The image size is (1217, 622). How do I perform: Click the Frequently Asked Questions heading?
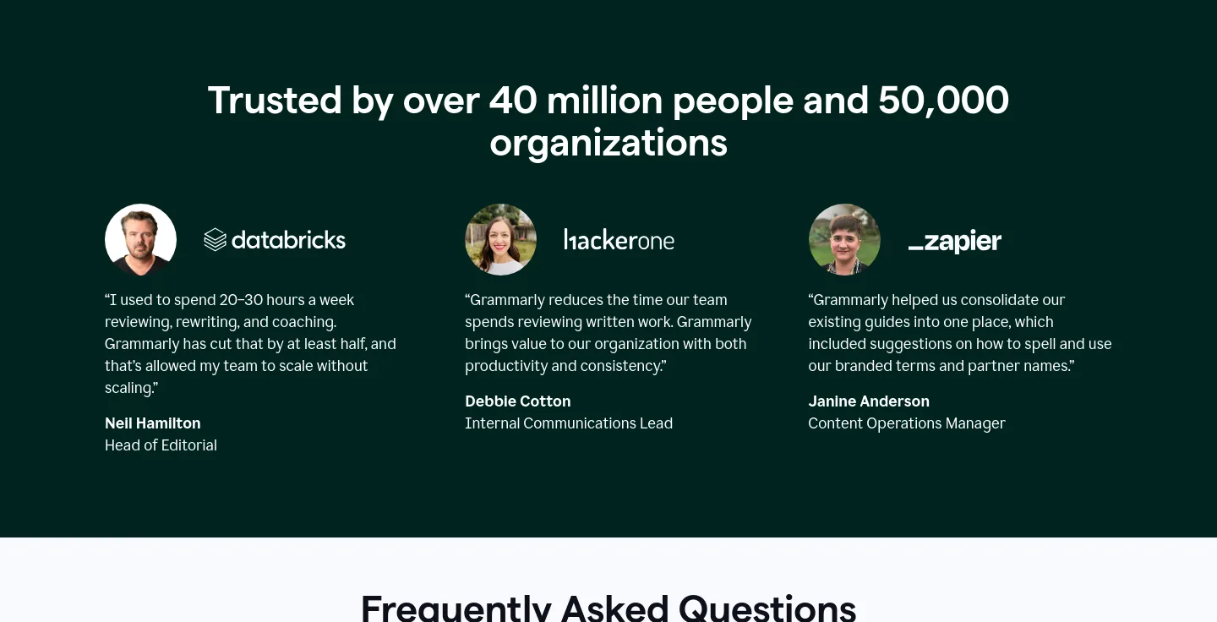[x=608, y=608]
